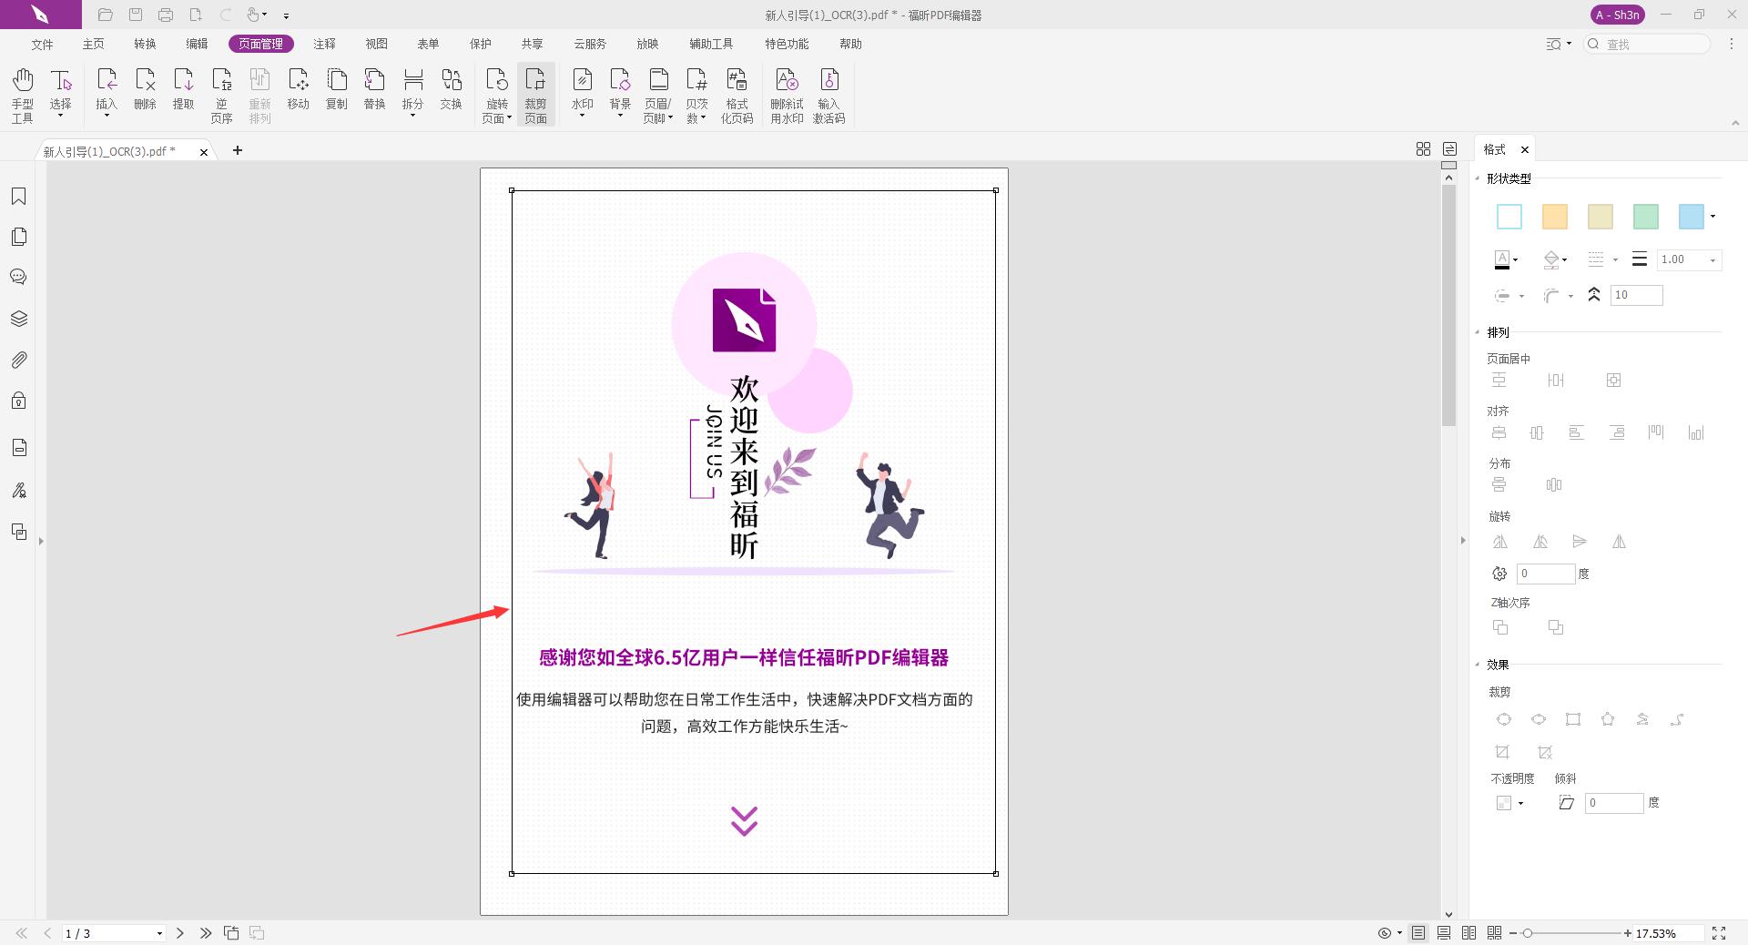
Task: Click the 复制 (Duplicate page) tool
Action: [x=337, y=91]
